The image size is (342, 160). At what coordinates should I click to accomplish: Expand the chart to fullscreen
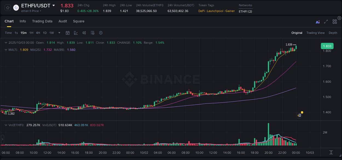tap(326, 22)
